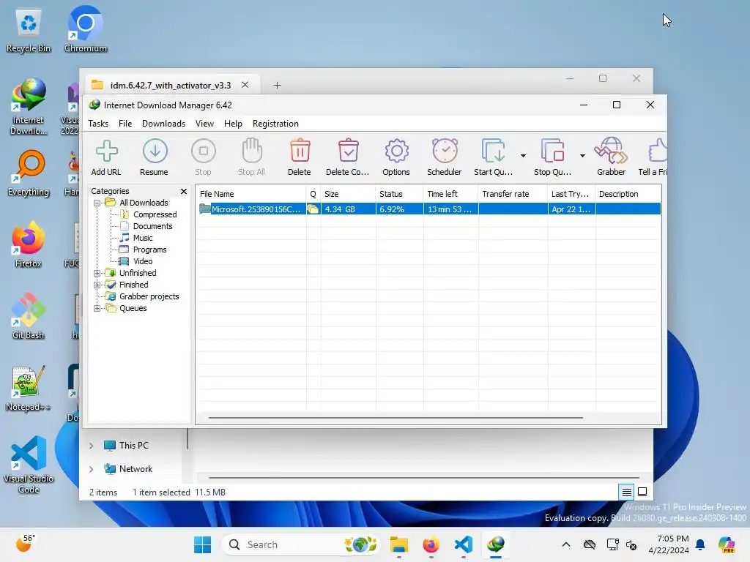Open Chromium desktop shortcut
Viewport: 750px width, 562px height.
click(x=86, y=29)
